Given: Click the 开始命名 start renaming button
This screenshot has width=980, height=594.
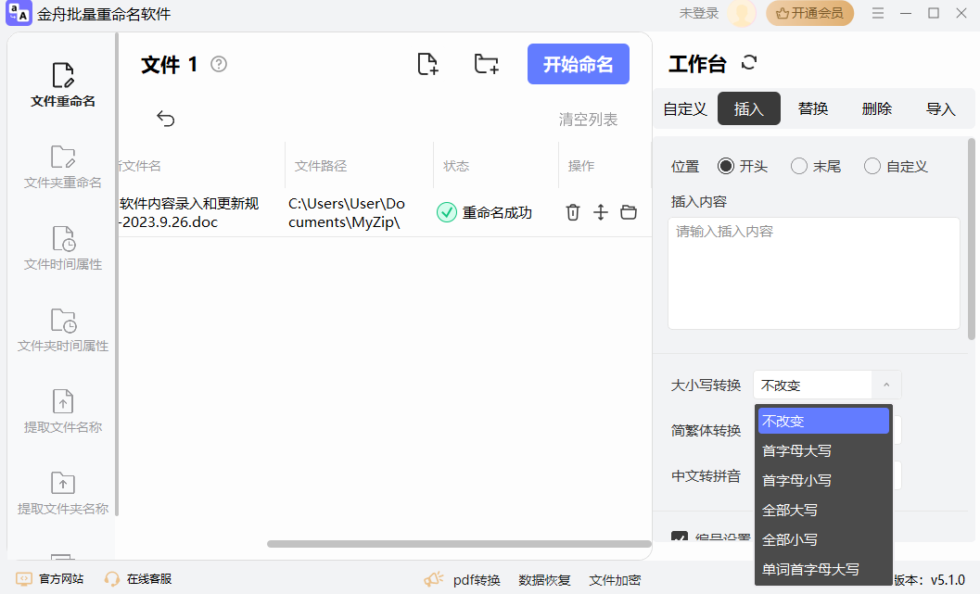Looking at the screenshot, I should click(579, 64).
